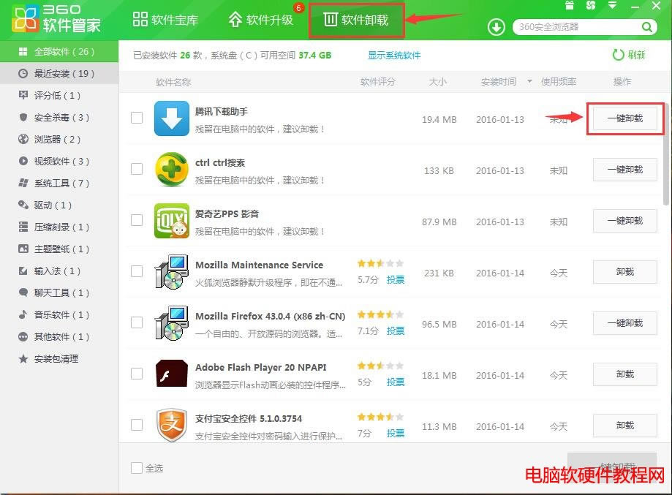Click 卸载 for Adobe Flash Player
Screen dimensions: 672x495
pos(625,374)
